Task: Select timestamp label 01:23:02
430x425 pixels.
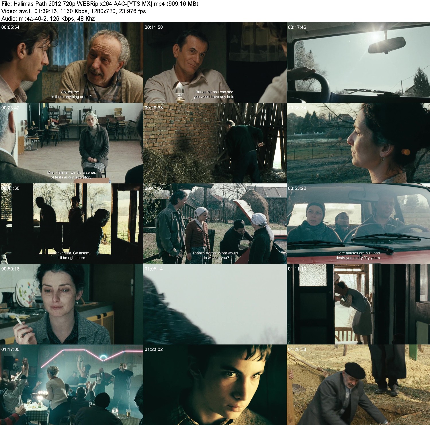Action: coord(154,349)
